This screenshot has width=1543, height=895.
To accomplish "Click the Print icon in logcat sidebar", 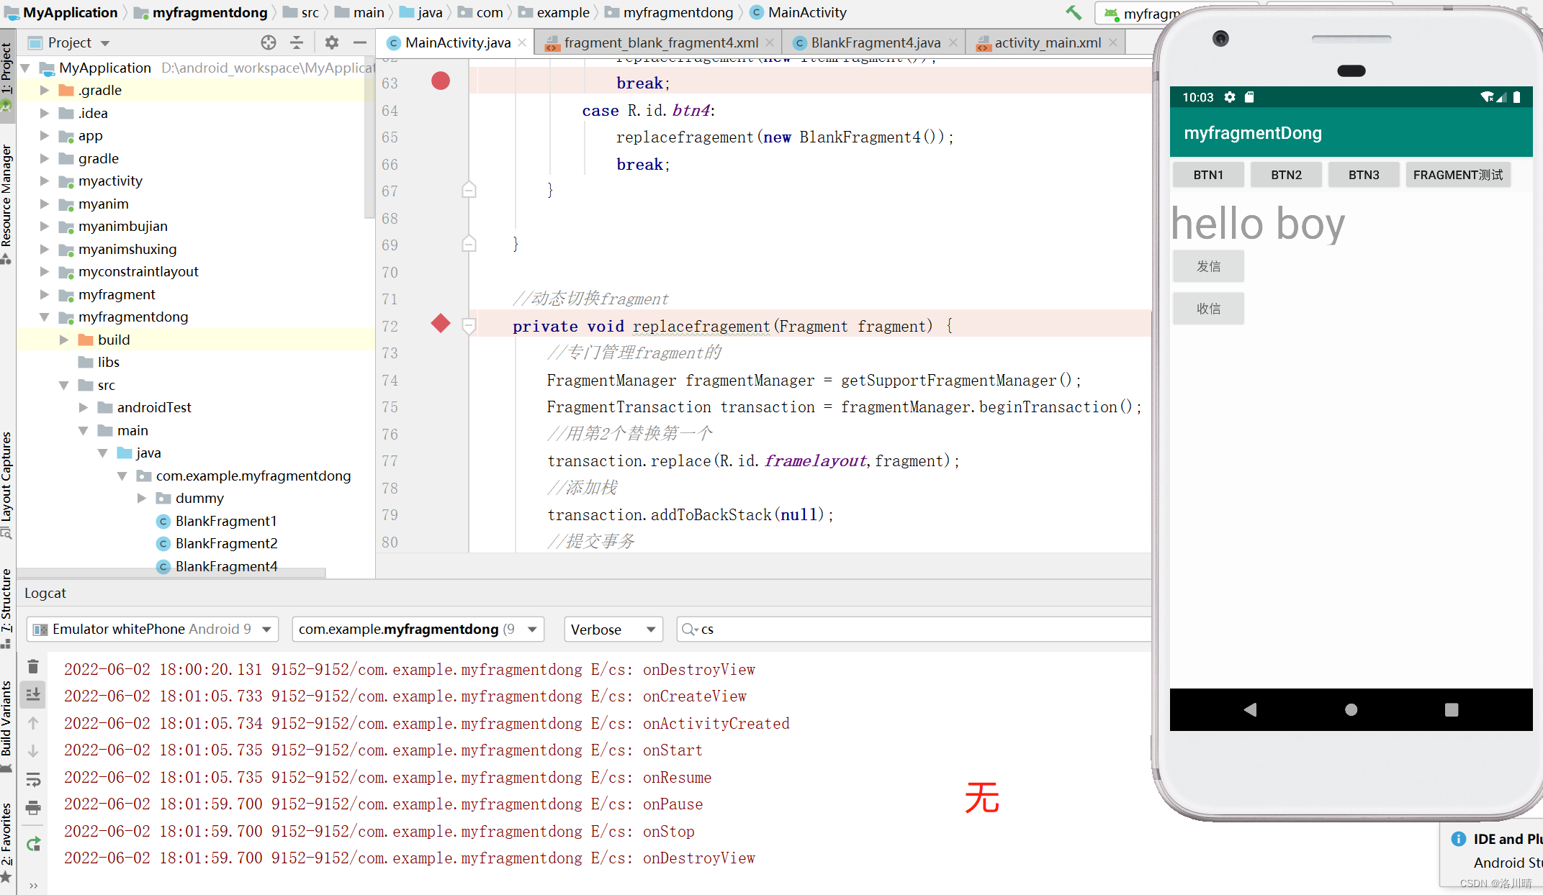I will (33, 808).
